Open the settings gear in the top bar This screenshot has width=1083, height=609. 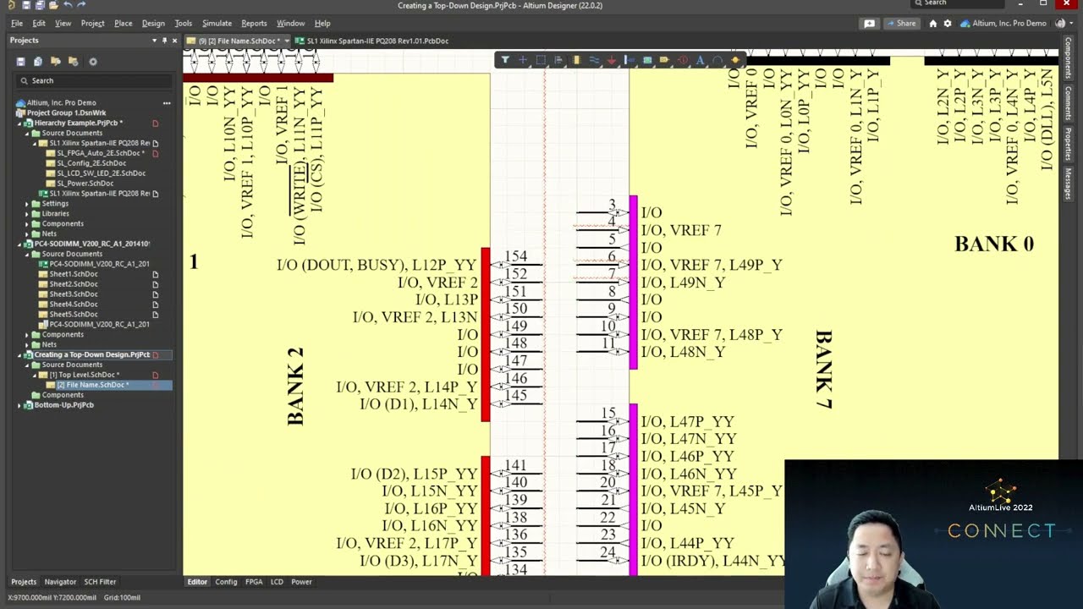point(948,24)
